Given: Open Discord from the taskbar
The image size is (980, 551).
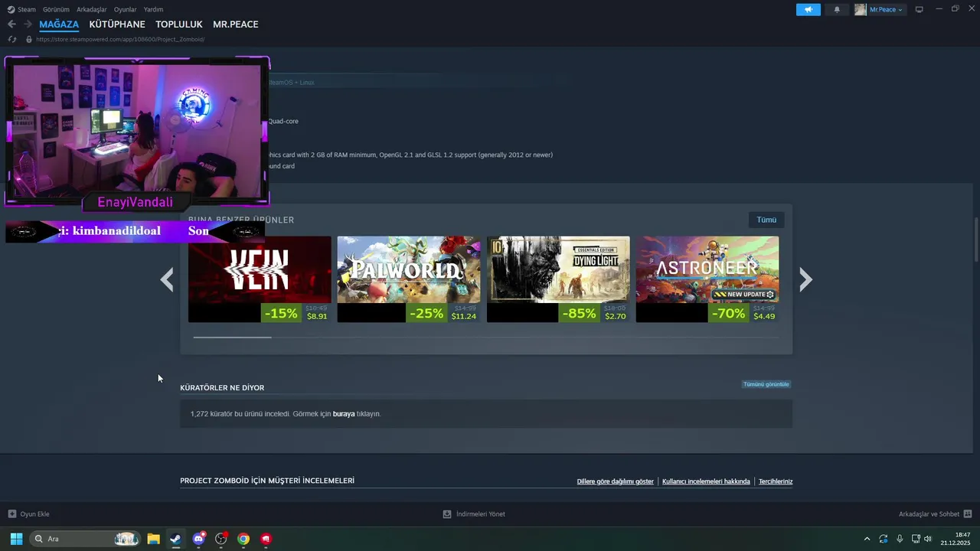Looking at the screenshot, I should (x=199, y=539).
